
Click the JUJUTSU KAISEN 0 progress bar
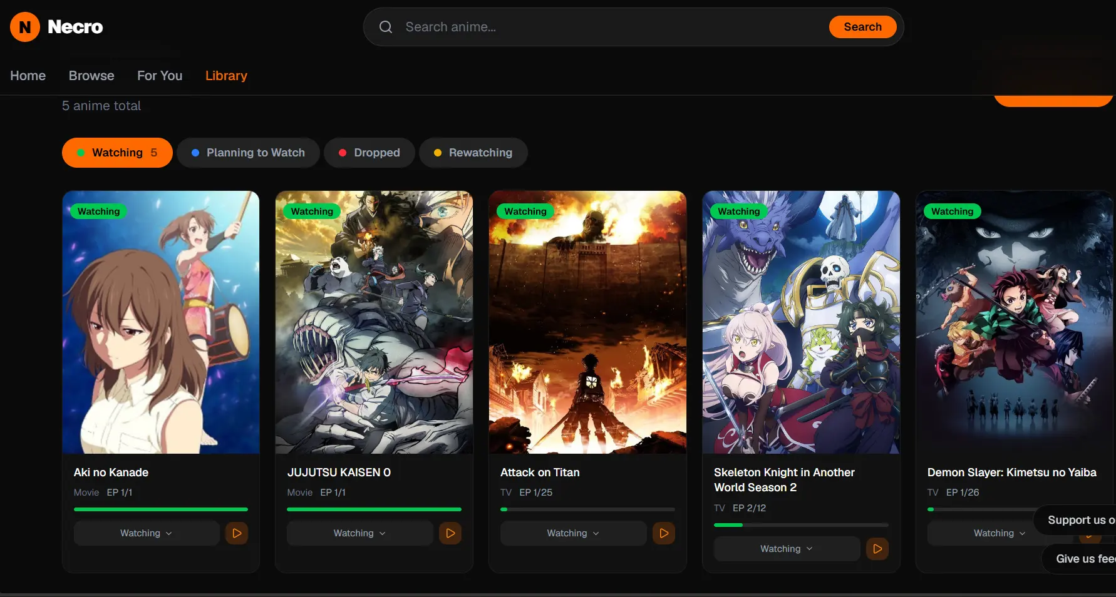tap(374, 509)
